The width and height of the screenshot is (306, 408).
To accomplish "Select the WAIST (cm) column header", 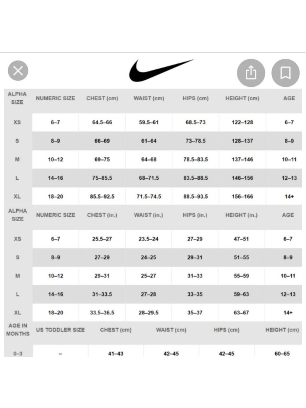I will (149, 98).
